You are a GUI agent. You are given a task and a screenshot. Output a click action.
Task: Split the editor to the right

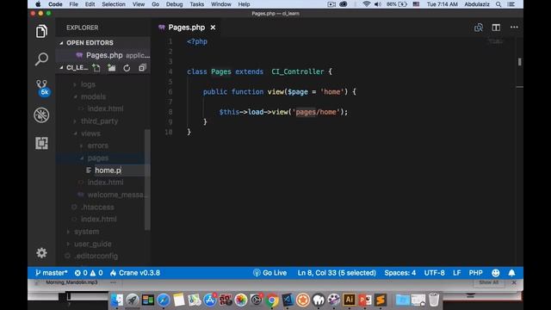496,28
